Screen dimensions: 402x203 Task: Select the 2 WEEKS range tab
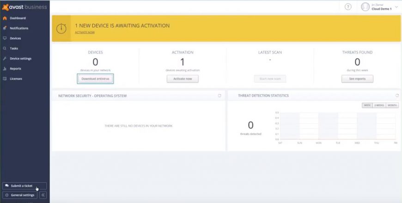pos(379,105)
